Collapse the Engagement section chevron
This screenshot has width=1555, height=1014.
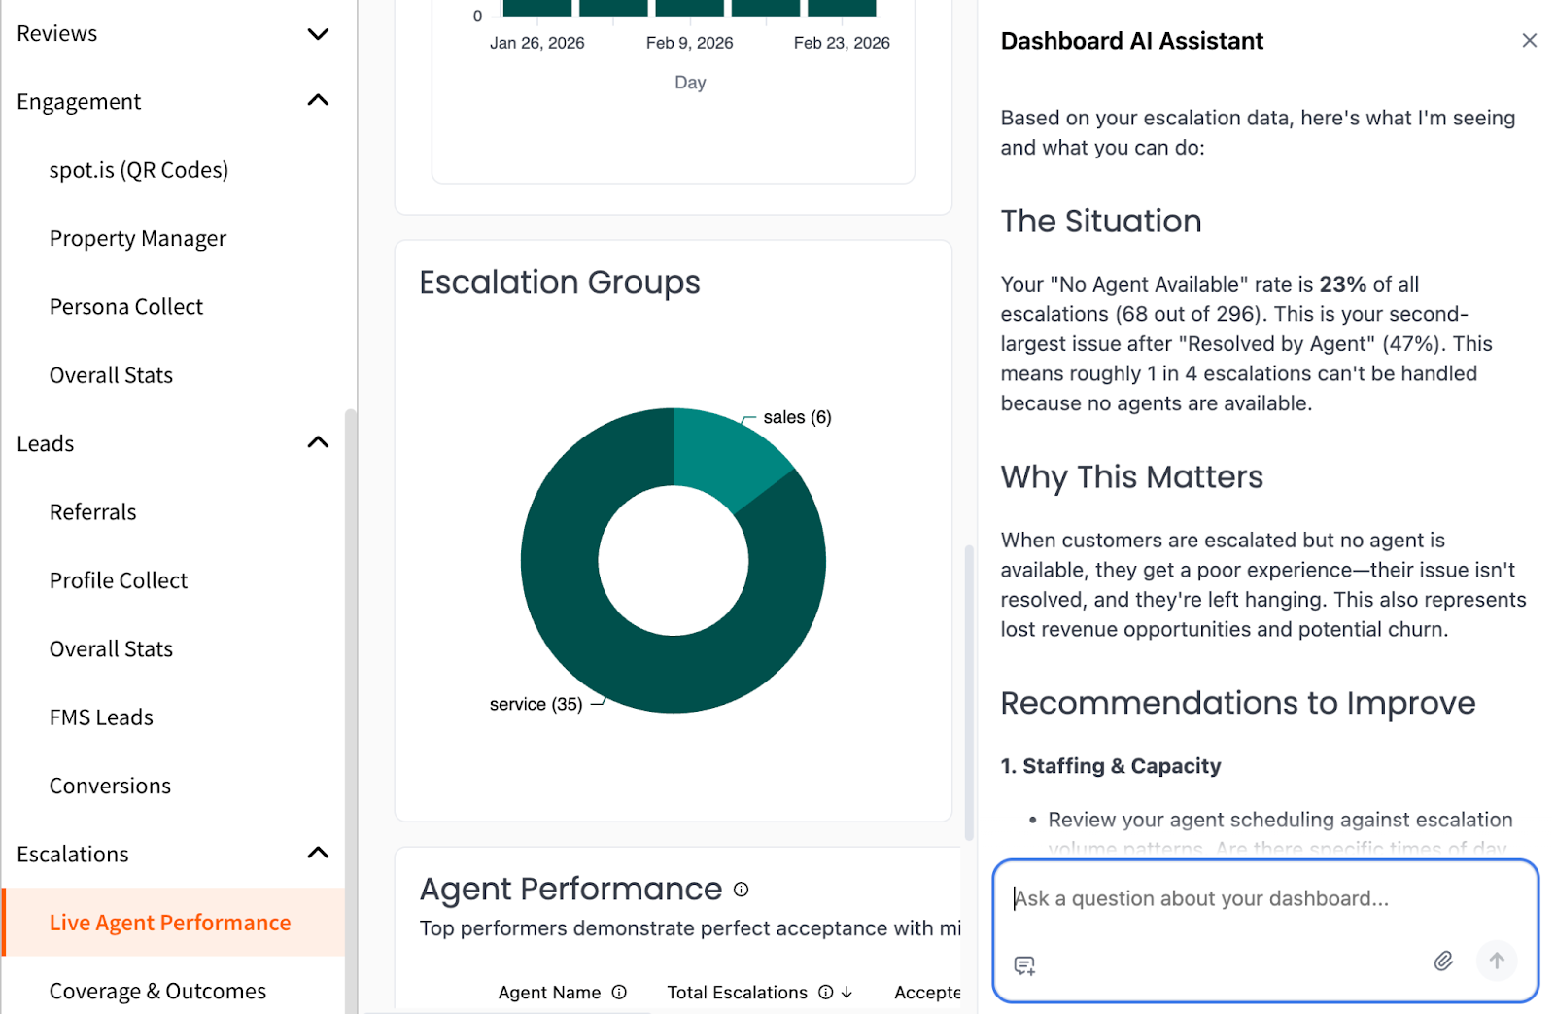point(318,100)
